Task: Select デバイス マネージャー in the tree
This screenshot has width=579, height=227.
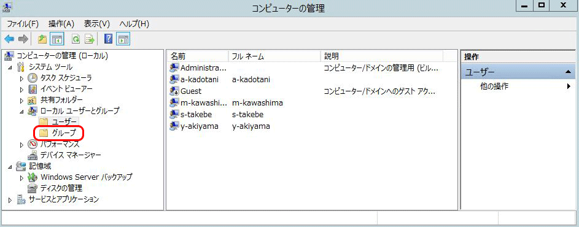Action: 64,155
